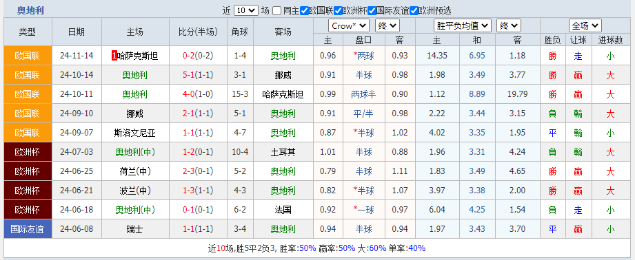The height and width of the screenshot is (260, 635).
Task: Click 平 result on 24-09-07 row
Action: pyautogui.click(x=552, y=133)
